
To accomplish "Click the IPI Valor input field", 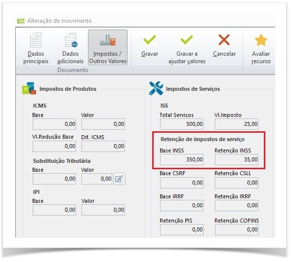I will tap(103, 210).
